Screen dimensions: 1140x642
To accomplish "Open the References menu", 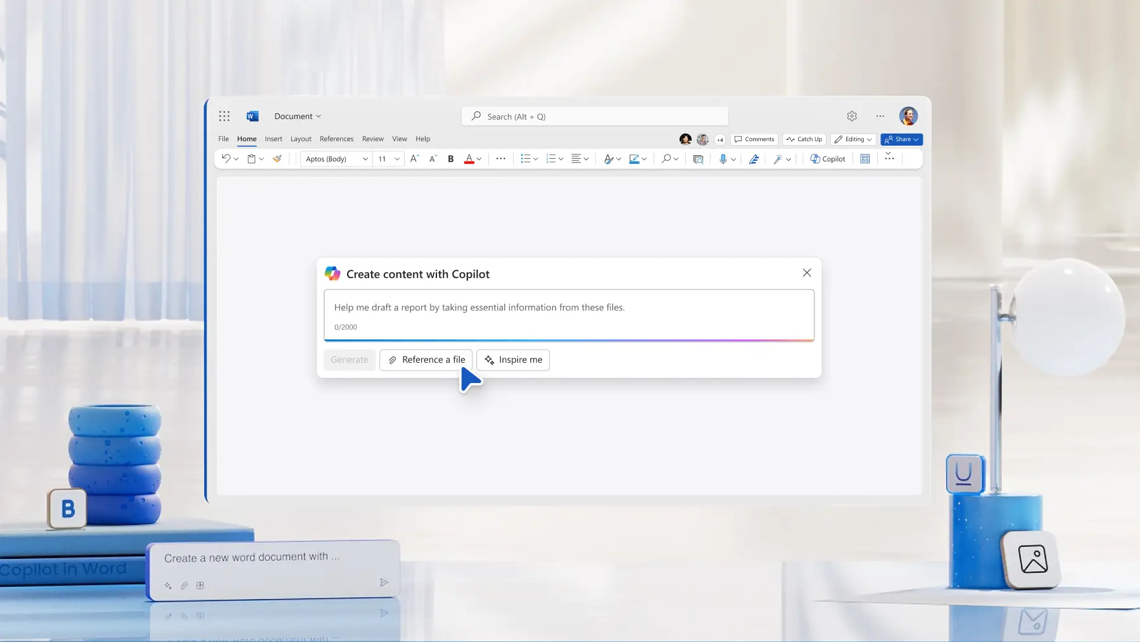I will pyautogui.click(x=336, y=139).
